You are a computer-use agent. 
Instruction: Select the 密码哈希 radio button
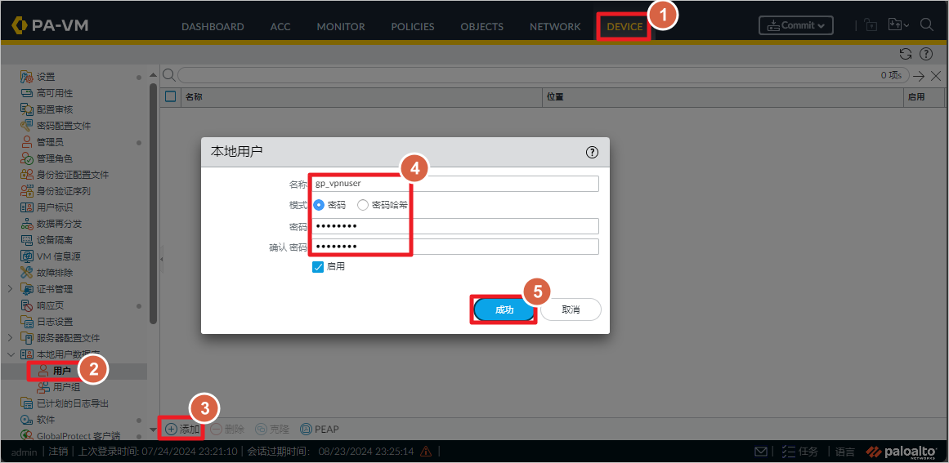(363, 205)
